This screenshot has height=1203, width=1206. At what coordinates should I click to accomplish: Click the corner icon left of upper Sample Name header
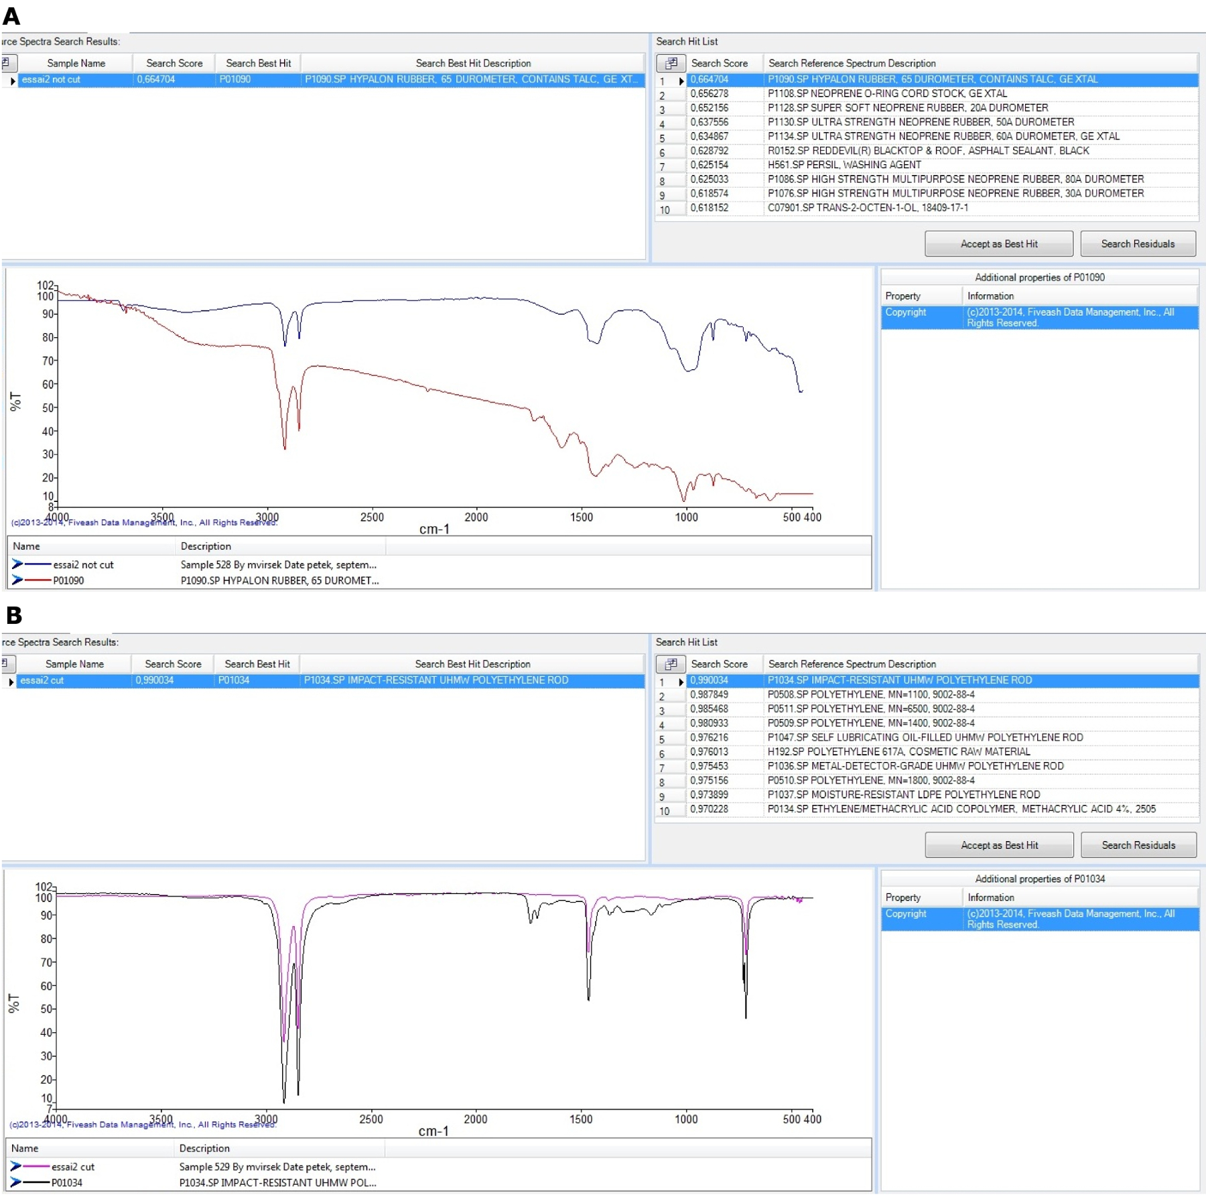click(x=5, y=63)
